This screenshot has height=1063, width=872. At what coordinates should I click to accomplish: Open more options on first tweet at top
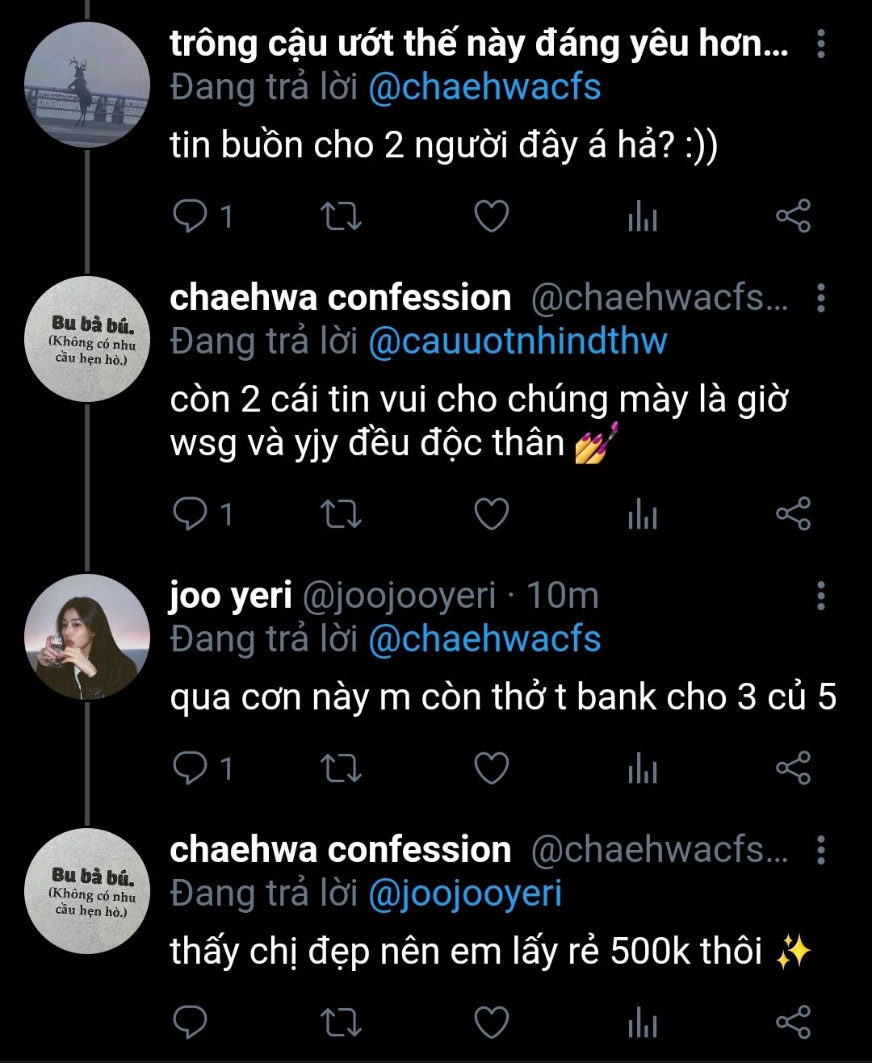click(821, 44)
